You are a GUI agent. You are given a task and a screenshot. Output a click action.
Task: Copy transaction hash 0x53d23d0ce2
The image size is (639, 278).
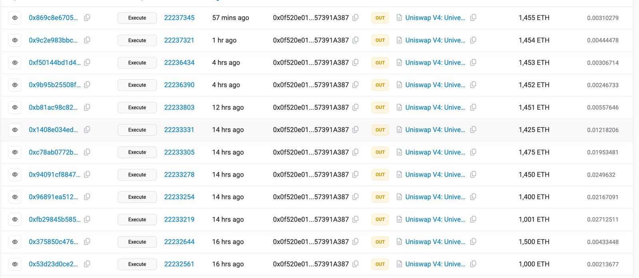tap(87, 264)
